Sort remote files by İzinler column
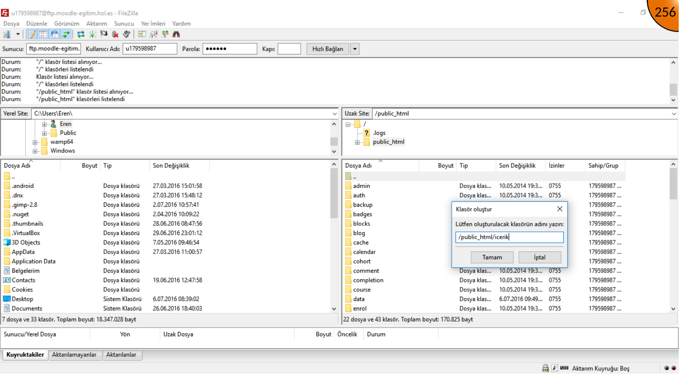The image size is (679, 381). click(x=566, y=165)
